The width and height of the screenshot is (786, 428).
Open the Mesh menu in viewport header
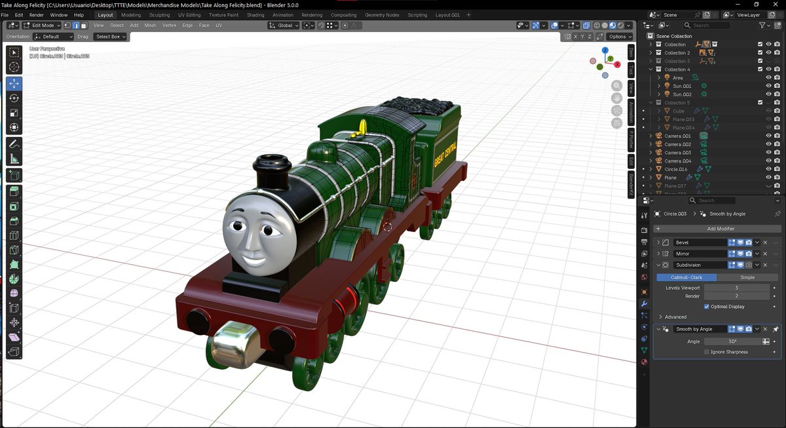pyautogui.click(x=151, y=26)
